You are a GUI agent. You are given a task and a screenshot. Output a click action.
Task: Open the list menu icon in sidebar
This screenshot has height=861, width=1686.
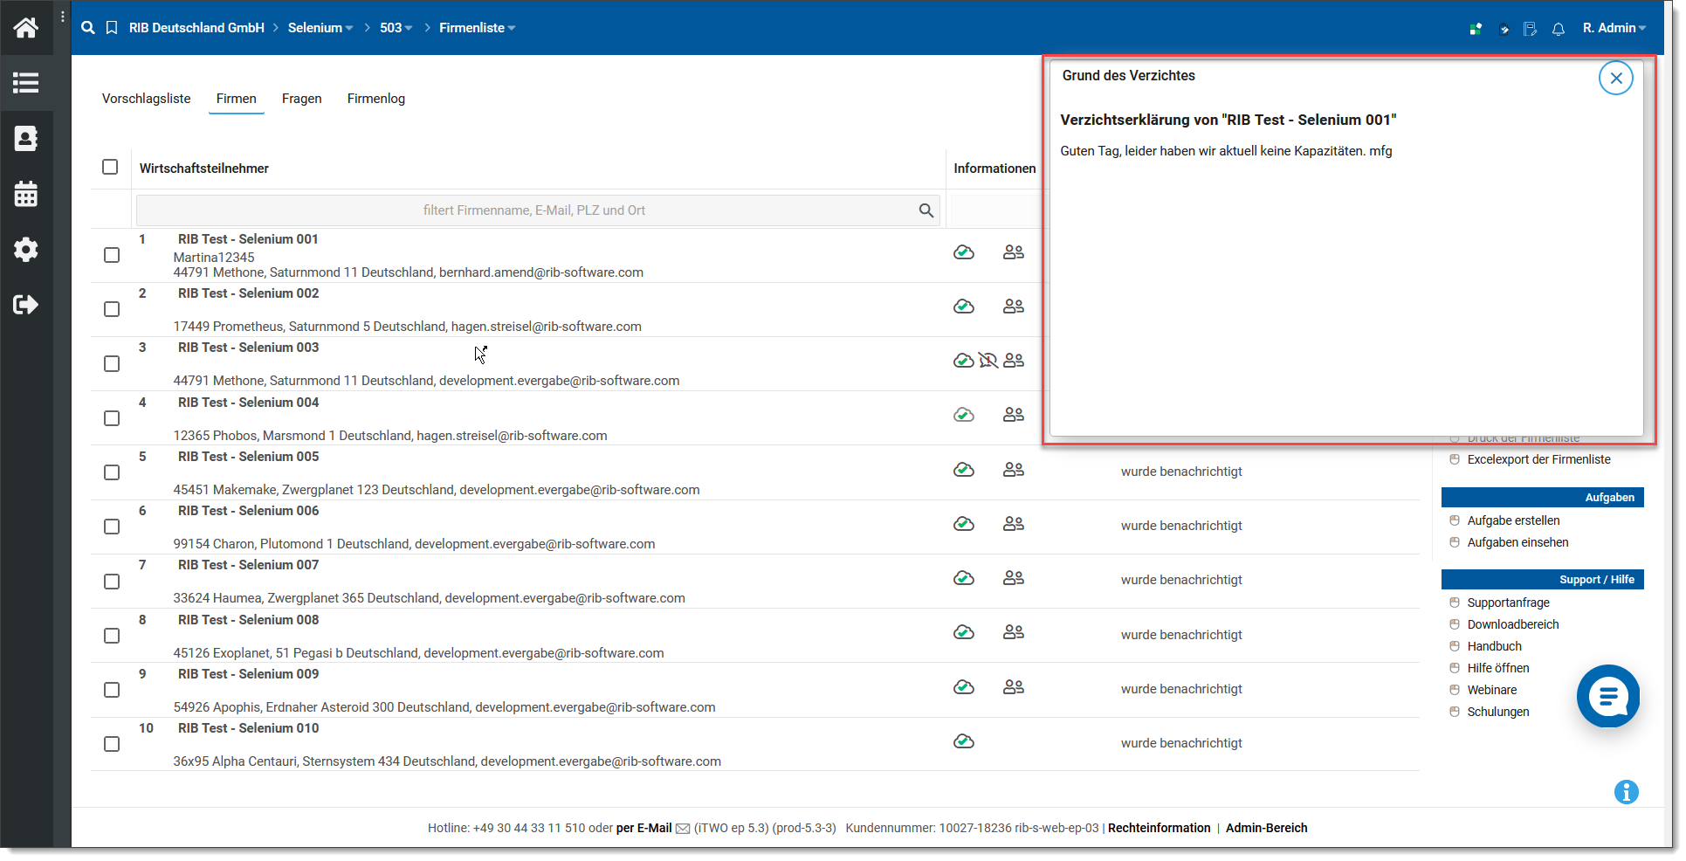(26, 83)
